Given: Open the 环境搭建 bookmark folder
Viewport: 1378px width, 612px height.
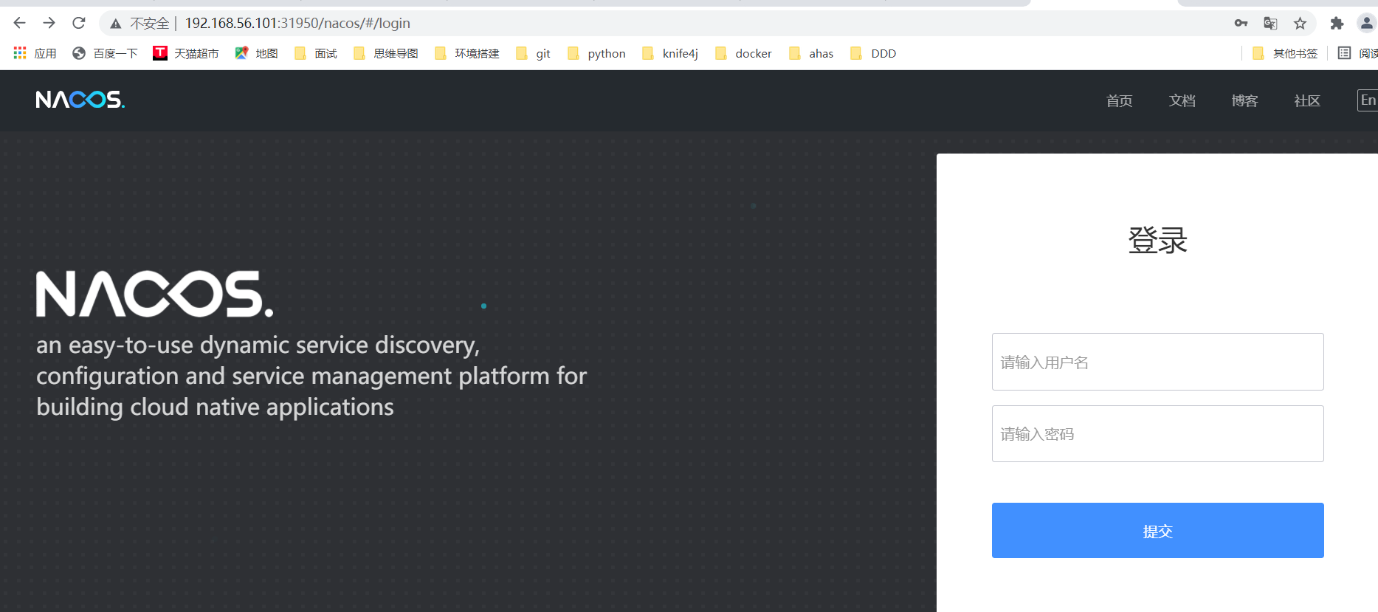Looking at the screenshot, I should point(466,53).
